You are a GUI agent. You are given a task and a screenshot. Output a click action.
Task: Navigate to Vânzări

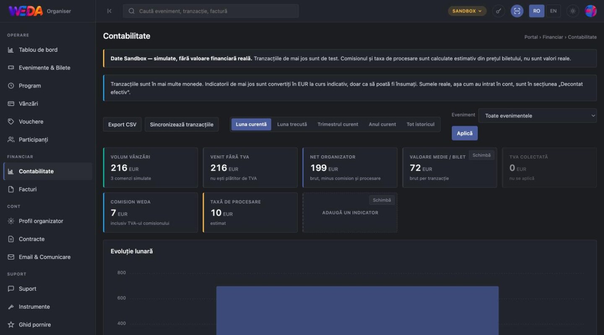[x=48, y=104]
